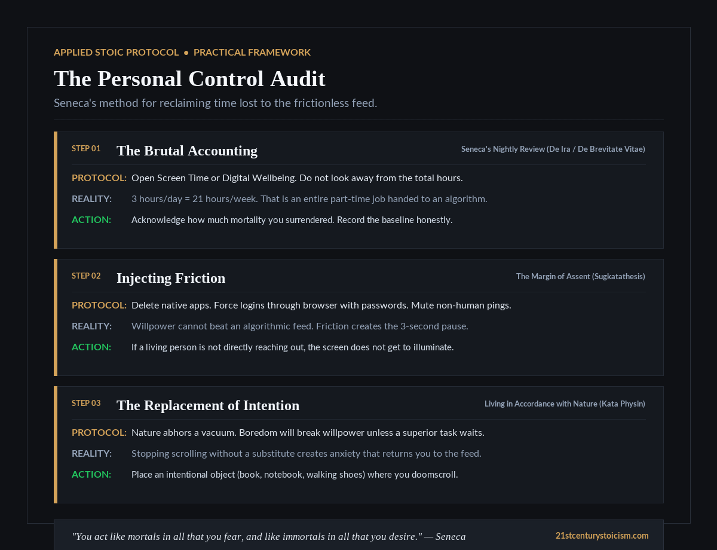This screenshot has height=550, width=717.
Task: Click the Open Screen Time protocol line
Action: click(x=297, y=178)
